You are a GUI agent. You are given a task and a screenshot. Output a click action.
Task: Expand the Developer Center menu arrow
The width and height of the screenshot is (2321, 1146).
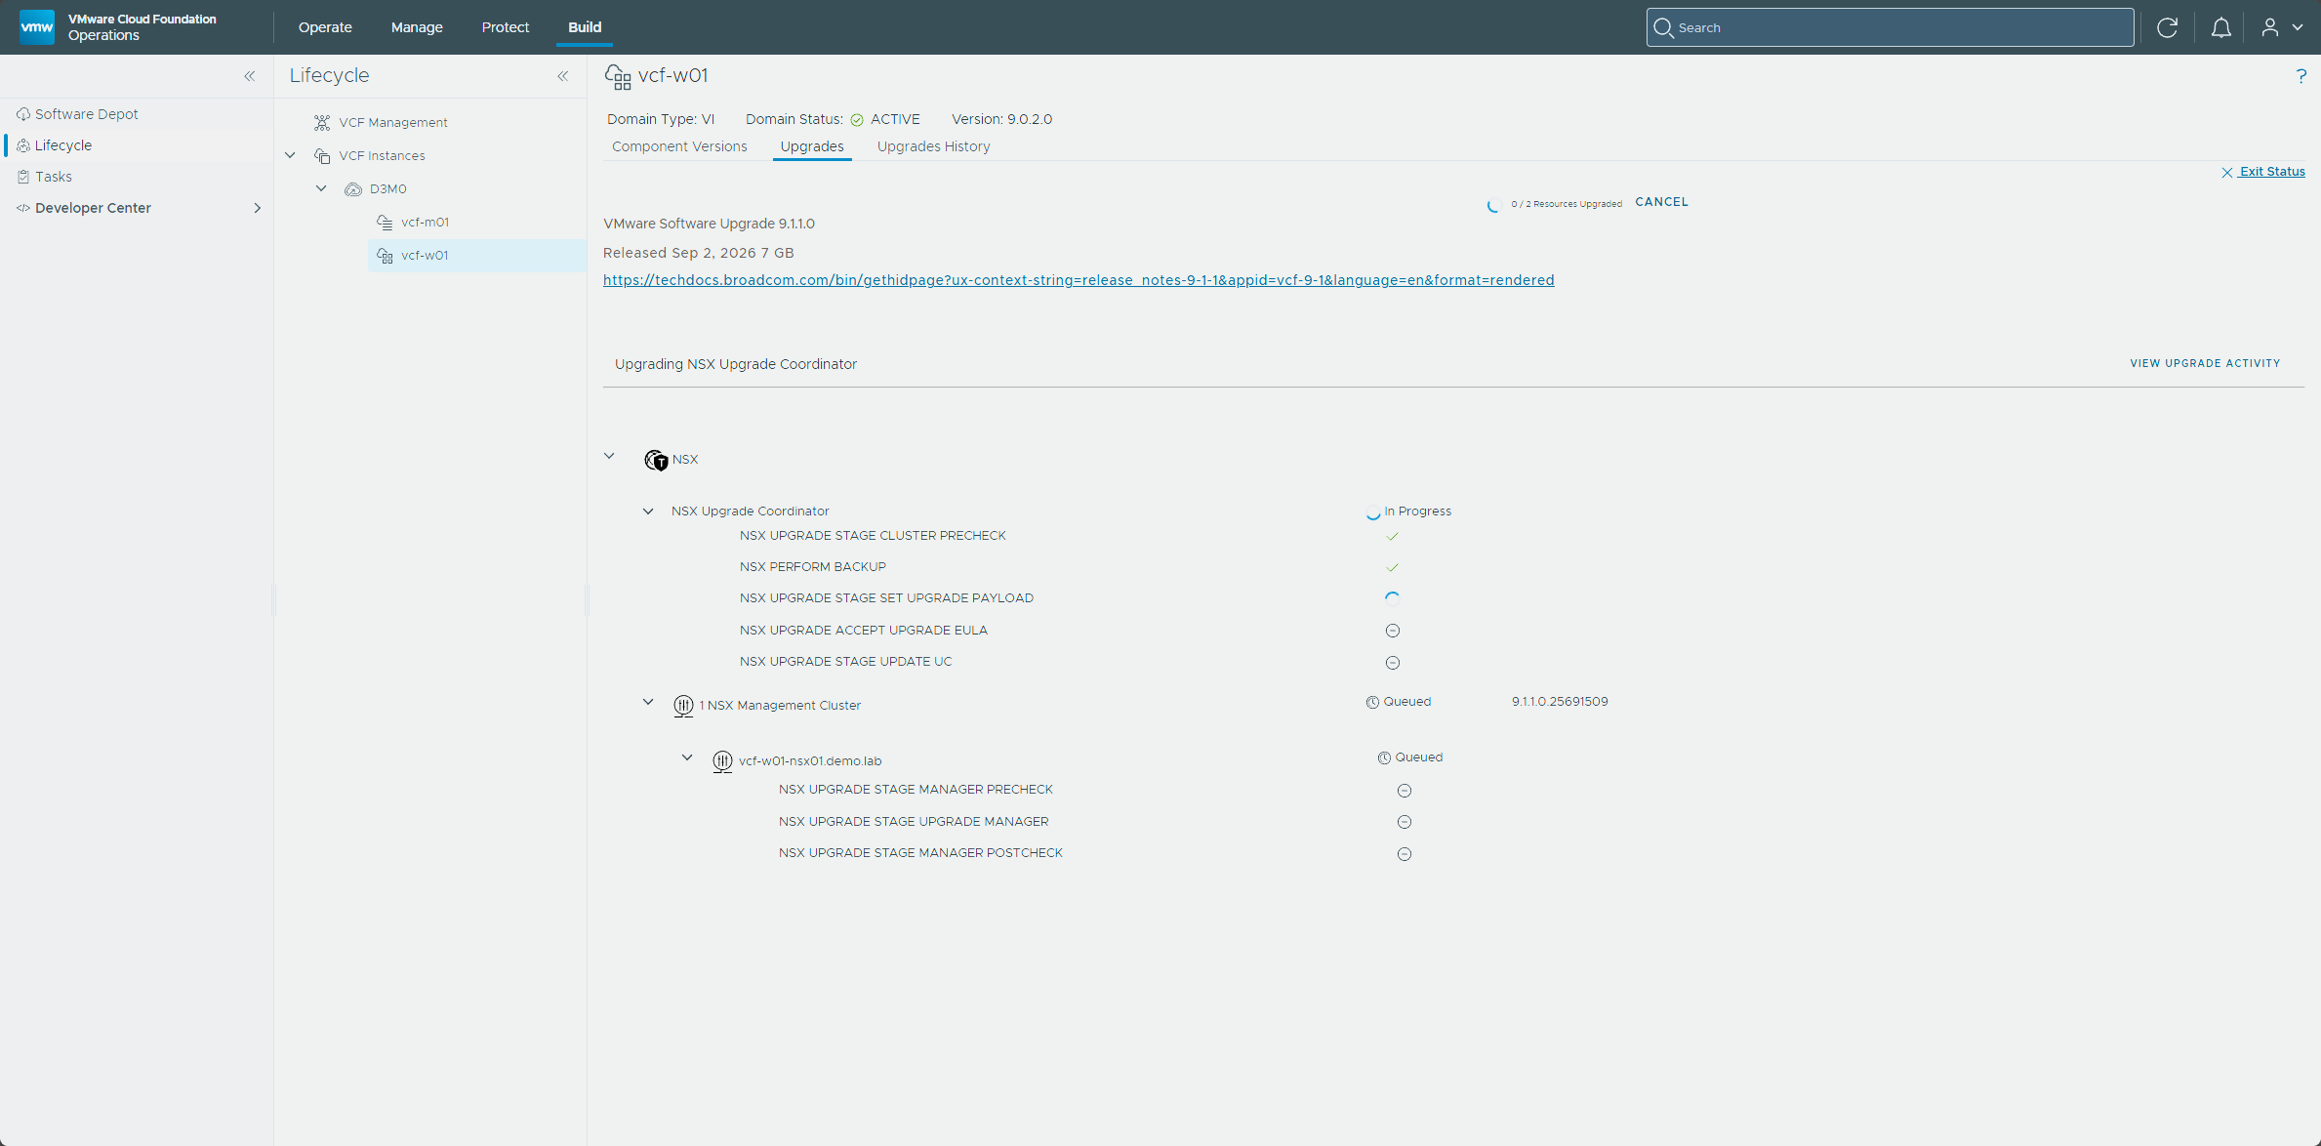tap(257, 208)
